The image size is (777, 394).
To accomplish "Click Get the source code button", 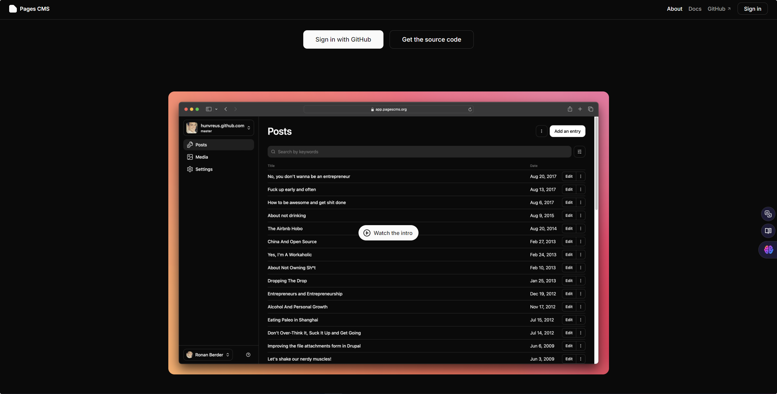I will pyautogui.click(x=431, y=39).
